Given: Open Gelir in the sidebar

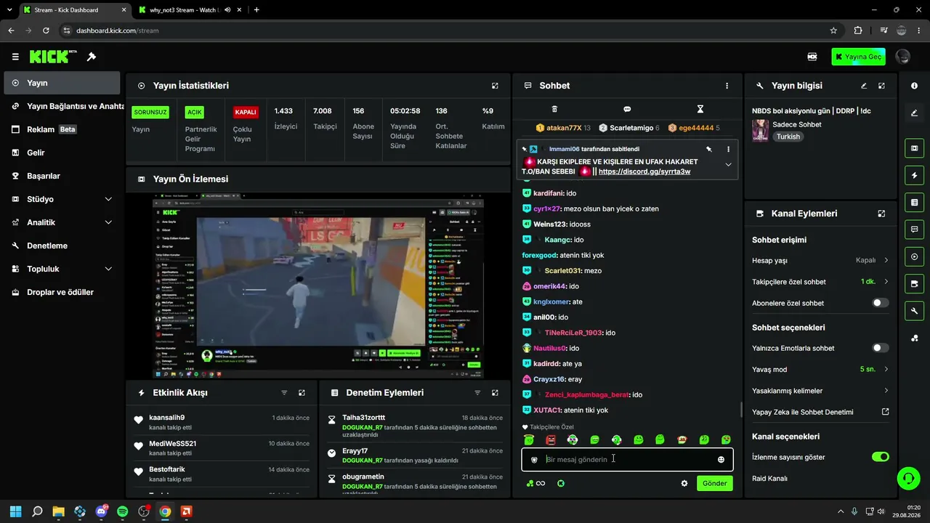Looking at the screenshot, I should (62, 153).
